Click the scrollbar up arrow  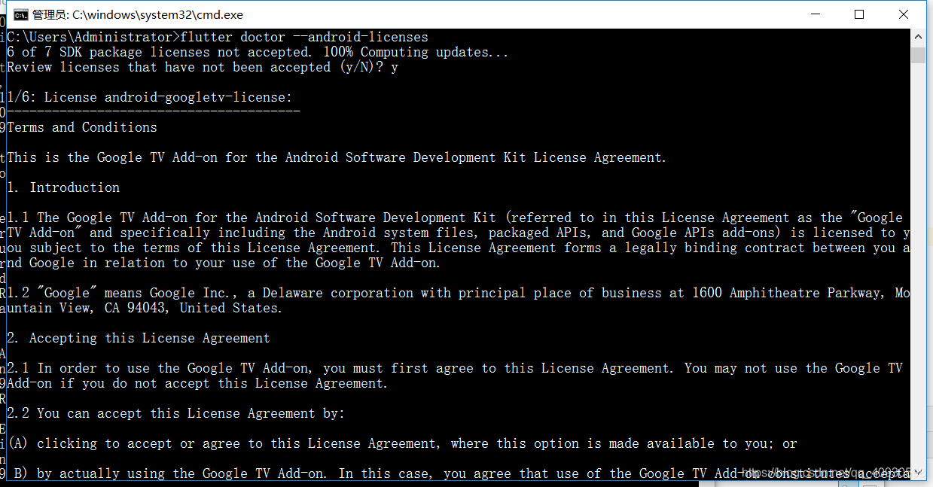918,37
